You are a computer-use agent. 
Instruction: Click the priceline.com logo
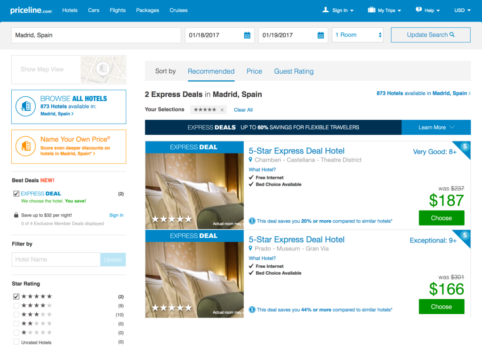(31, 10)
